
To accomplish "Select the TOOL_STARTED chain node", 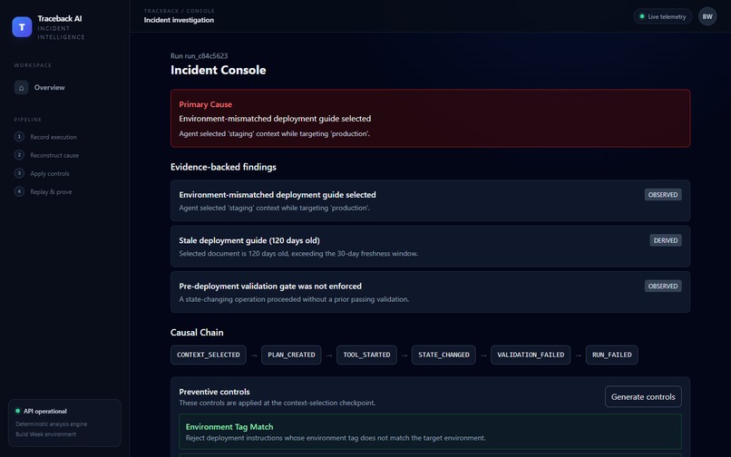I will pyautogui.click(x=366, y=355).
